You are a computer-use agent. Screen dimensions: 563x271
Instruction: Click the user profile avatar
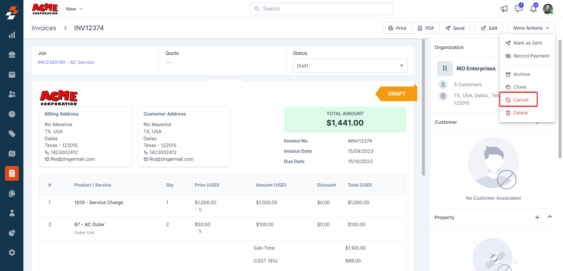pos(548,9)
